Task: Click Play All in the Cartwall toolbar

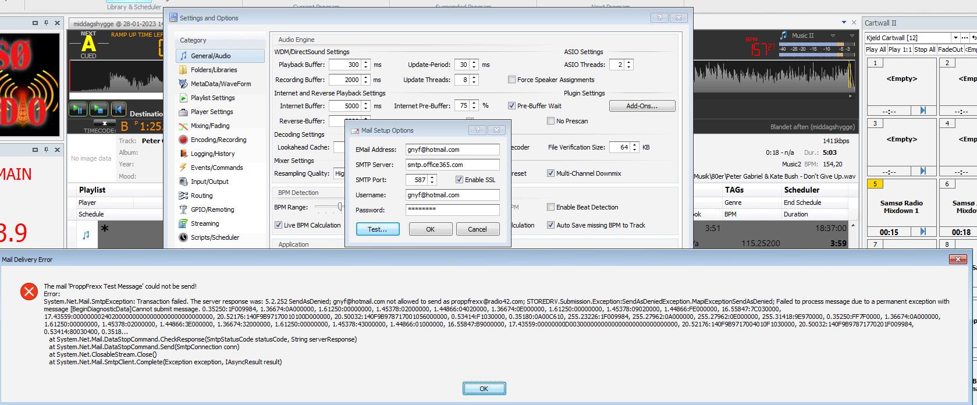Action: (x=875, y=49)
